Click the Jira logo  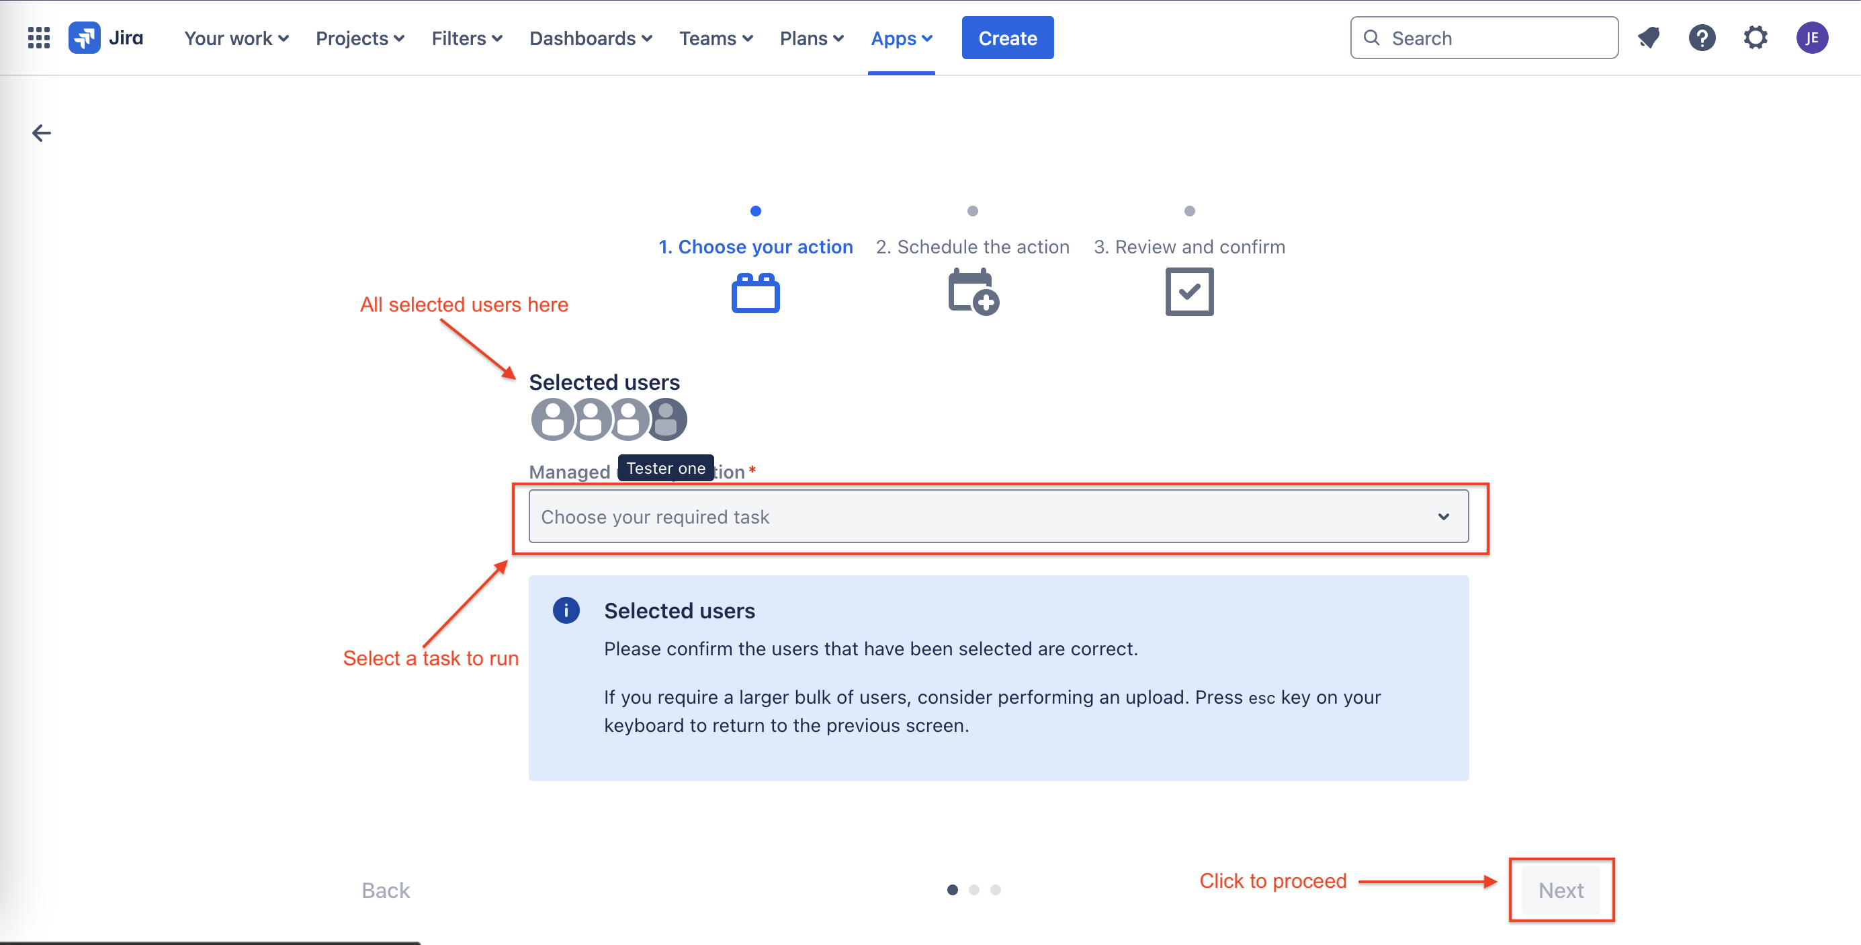[85, 38]
